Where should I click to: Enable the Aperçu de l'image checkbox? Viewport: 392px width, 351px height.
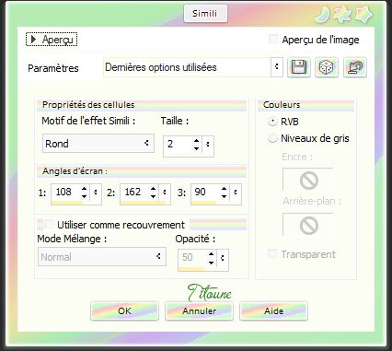pos(273,39)
